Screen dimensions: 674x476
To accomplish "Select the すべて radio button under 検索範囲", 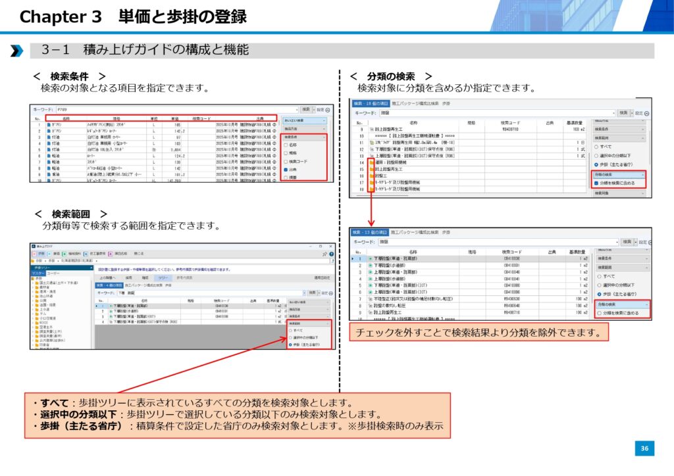I will click(291, 331).
